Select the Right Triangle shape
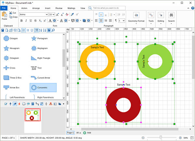 click(x=34, y=58)
